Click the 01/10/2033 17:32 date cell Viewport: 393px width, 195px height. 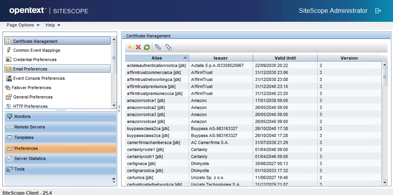coord(285,170)
